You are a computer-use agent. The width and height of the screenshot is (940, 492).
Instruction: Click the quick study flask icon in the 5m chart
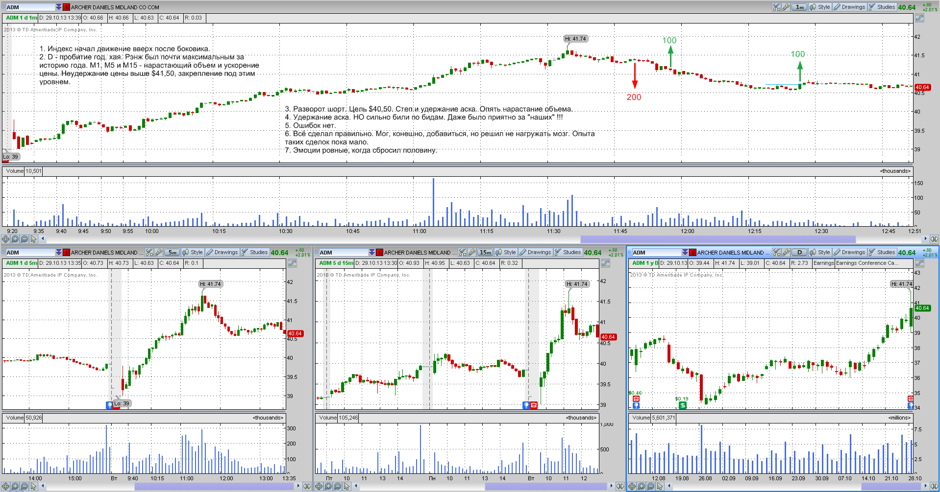coord(149,252)
